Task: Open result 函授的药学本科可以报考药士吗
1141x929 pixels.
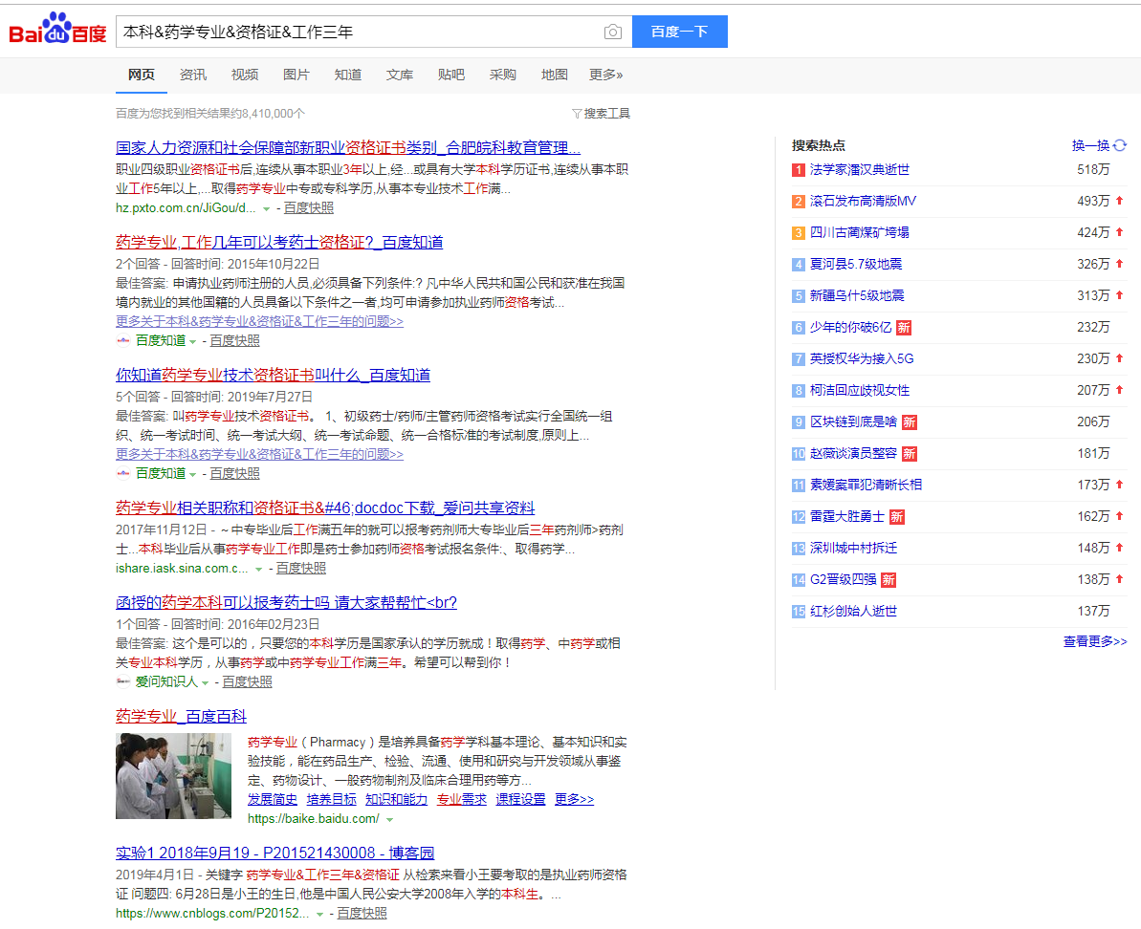Action: tap(286, 603)
